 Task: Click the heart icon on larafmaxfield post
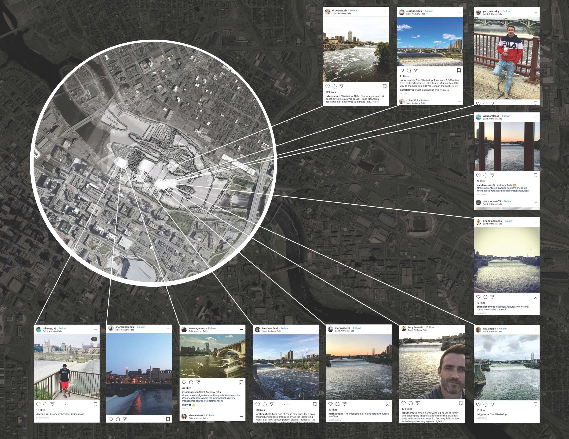coord(257,404)
